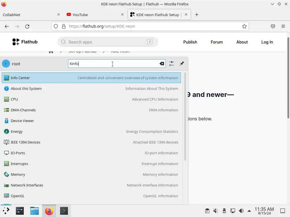This screenshot has width=290, height=217.
Task: Open the Forum link
Action: coord(217,42)
